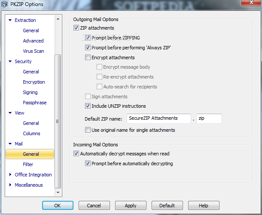This screenshot has width=262, height=215.
Task: Open General under Security
Action: tap(31, 72)
